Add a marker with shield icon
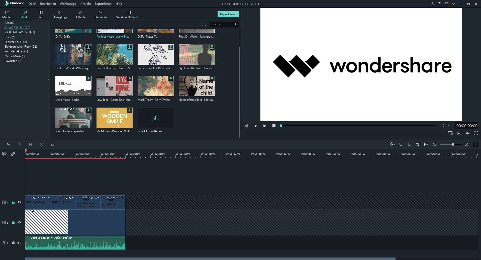The image size is (481, 260). (401, 144)
